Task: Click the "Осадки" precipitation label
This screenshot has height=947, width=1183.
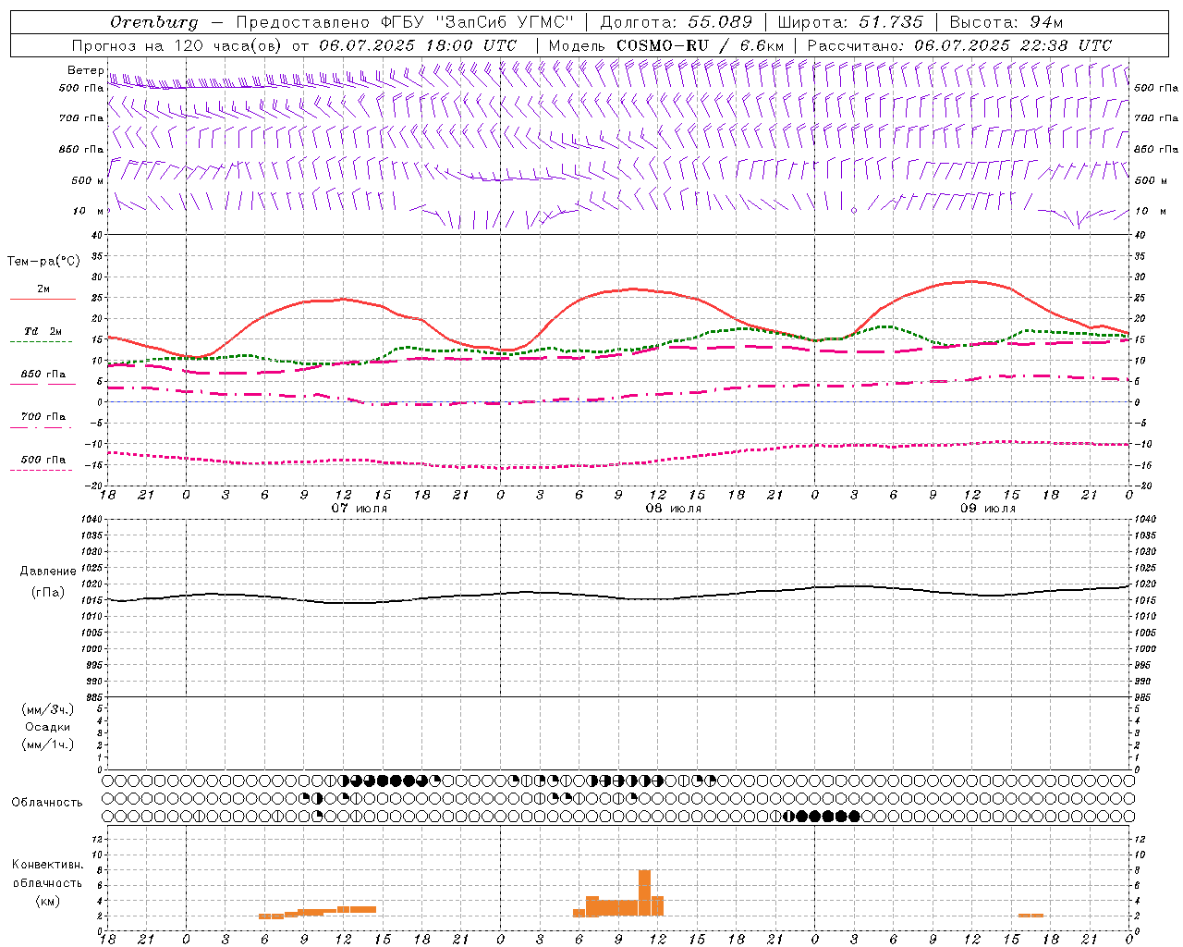Action: pyautogui.click(x=48, y=727)
